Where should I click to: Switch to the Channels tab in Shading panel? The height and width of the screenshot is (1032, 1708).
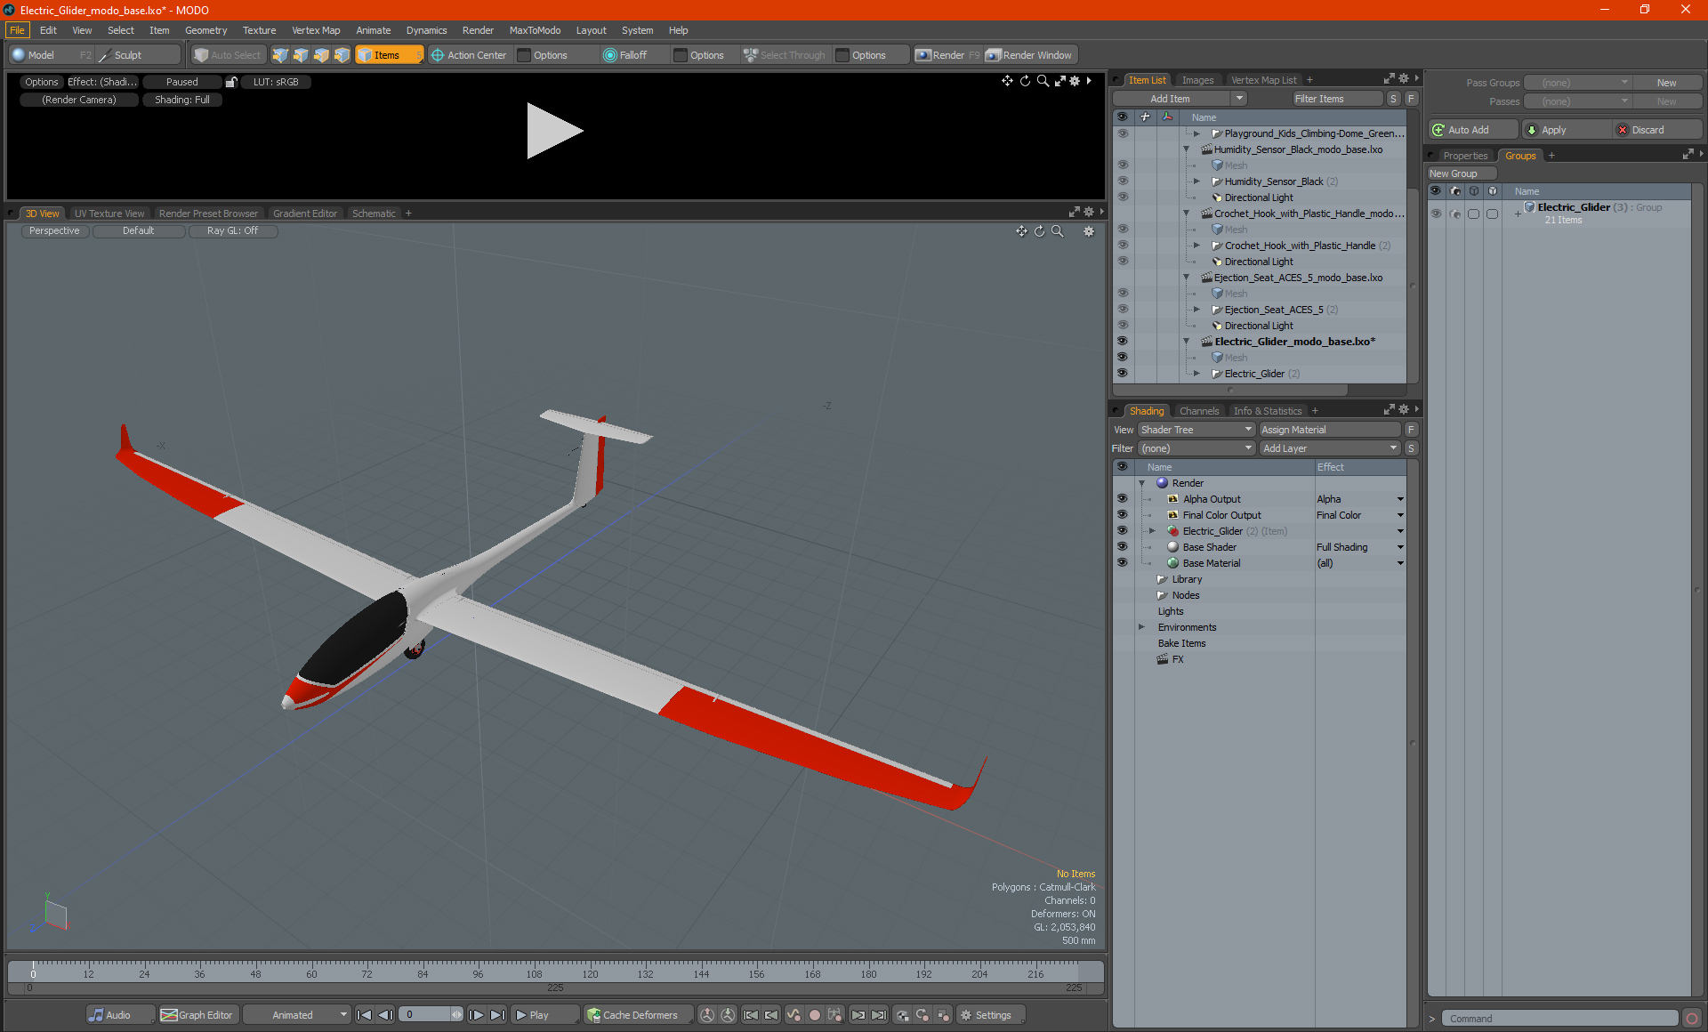(1198, 410)
